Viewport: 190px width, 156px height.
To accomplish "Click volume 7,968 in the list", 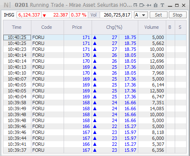I will 158,73.
